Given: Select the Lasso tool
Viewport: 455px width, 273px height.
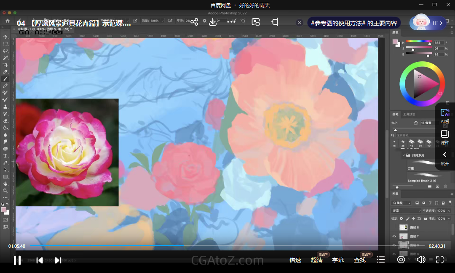Looking at the screenshot, I should coord(5,51).
